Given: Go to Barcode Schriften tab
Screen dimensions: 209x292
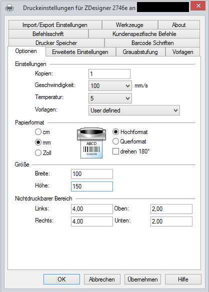Looking at the screenshot, I should (x=152, y=43).
